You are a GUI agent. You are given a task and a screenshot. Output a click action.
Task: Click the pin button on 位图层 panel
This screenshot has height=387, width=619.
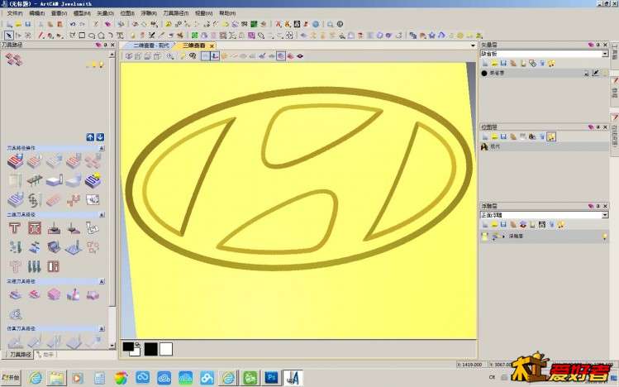[x=598, y=127]
